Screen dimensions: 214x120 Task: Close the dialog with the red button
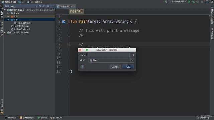[80, 50]
